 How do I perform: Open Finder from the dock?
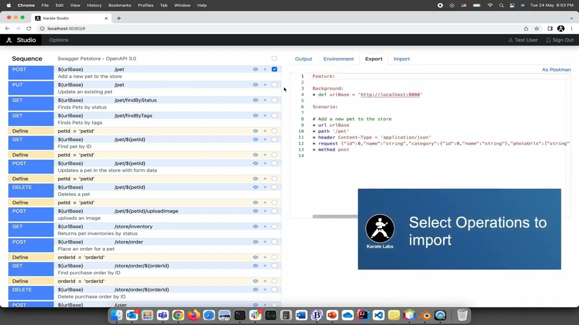tap(116, 315)
